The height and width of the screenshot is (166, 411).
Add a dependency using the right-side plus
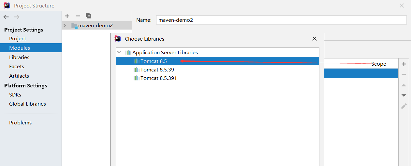point(404,64)
